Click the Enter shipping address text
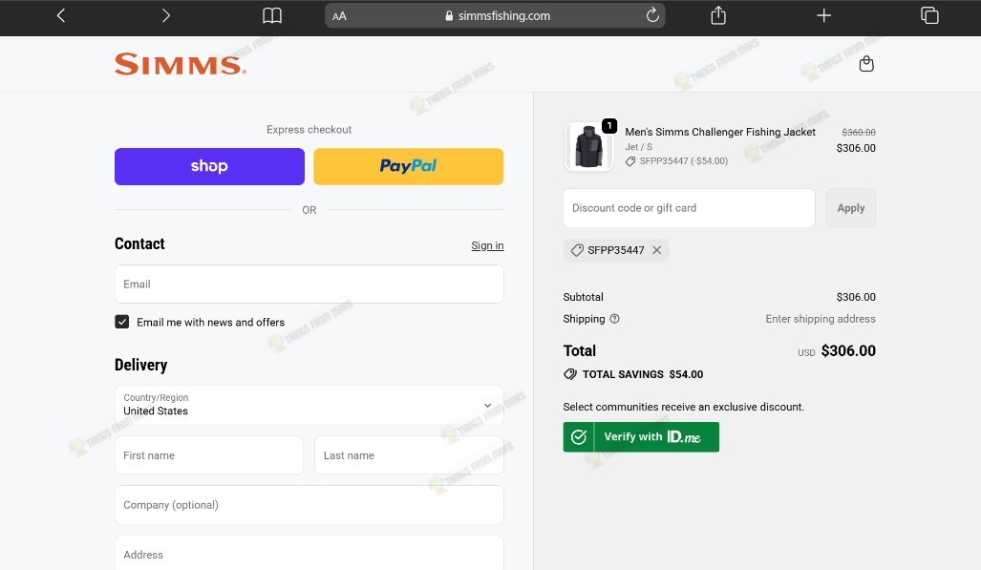 (x=821, y=319)
